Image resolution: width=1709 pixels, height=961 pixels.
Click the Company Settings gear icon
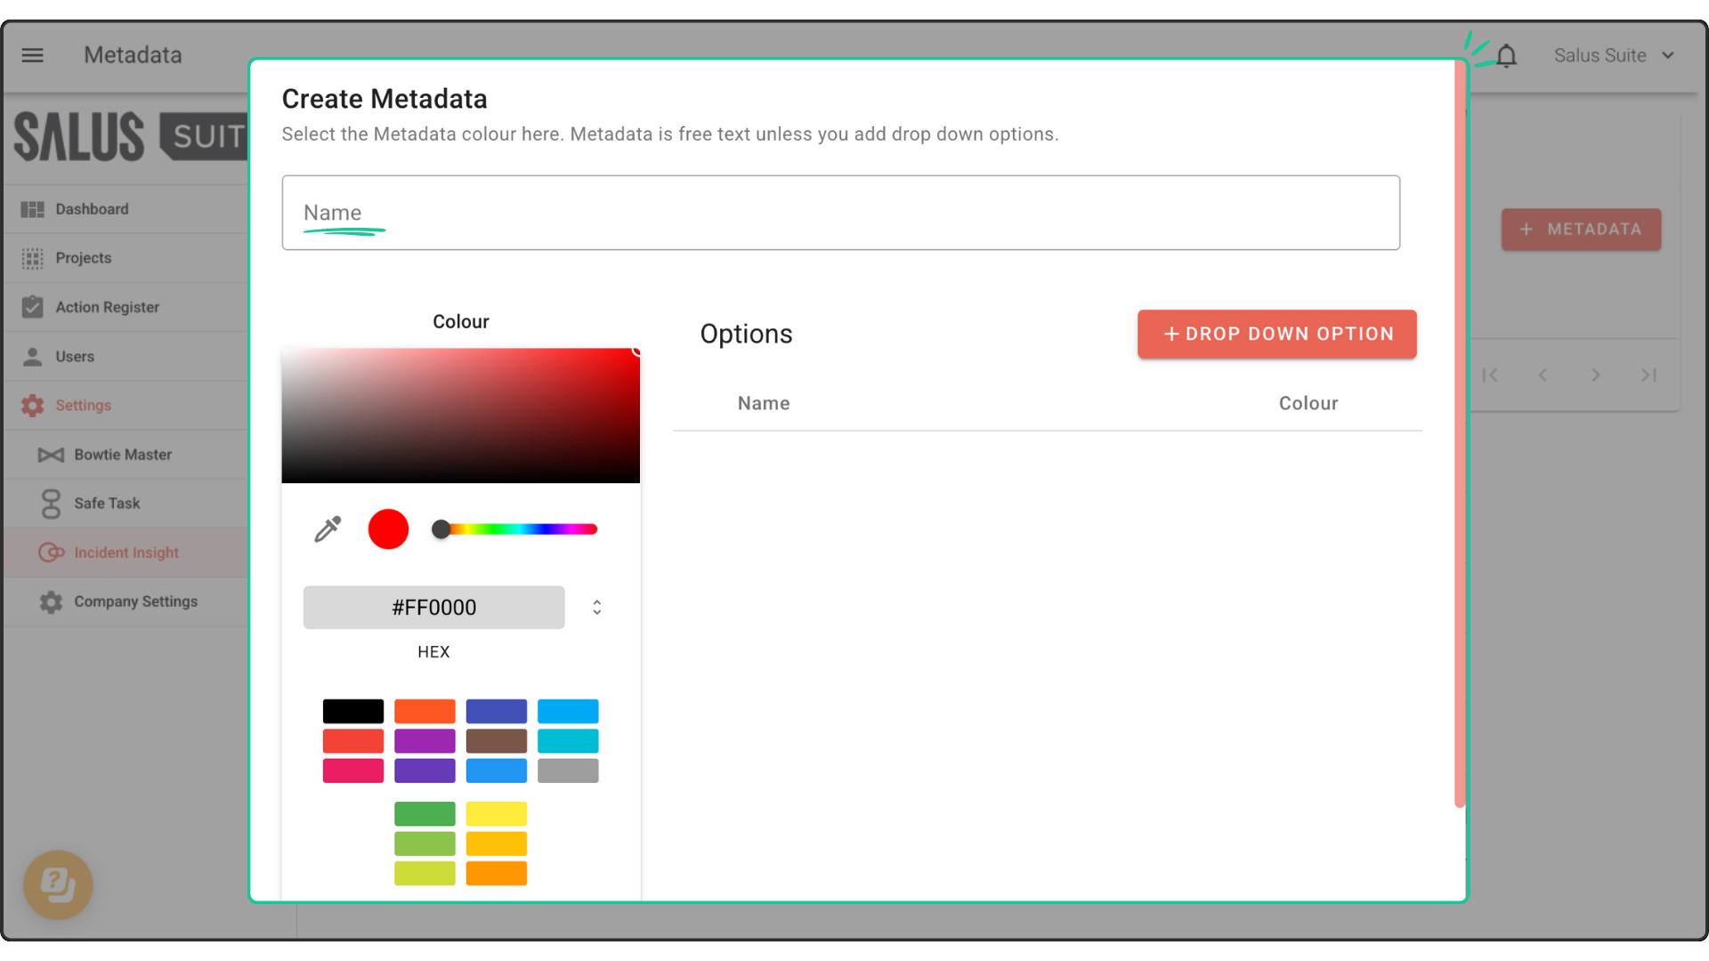51,602
